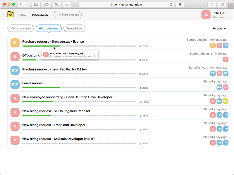Image resolution: width=234 pixels, height=175 pixels.
Task: Click RW avatar on iPad Pro purchase row
Action: pyautogui.click(x=15, y=71)
